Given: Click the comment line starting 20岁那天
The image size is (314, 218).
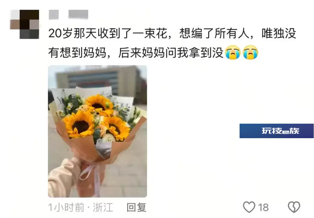Looking at the screenshot, I should tap(172, 33).
